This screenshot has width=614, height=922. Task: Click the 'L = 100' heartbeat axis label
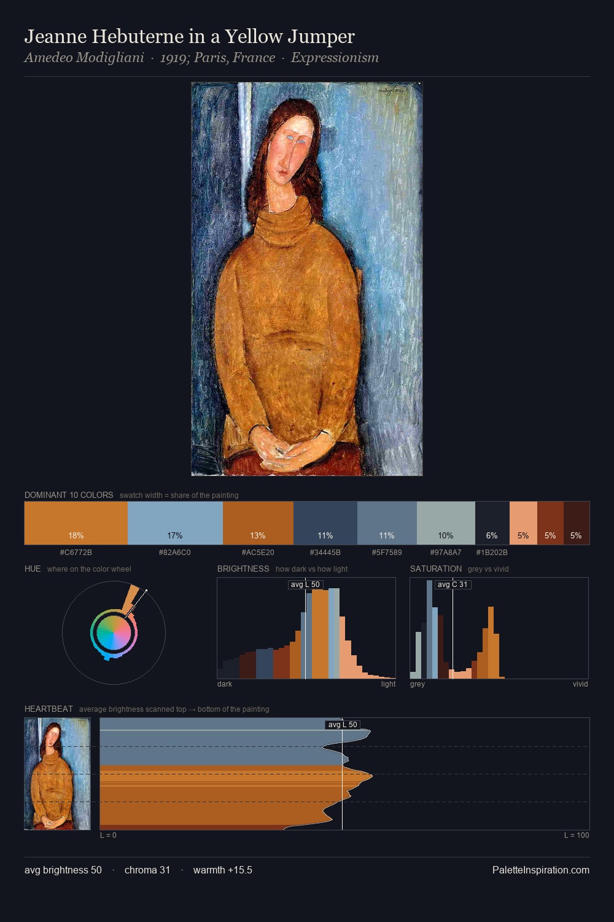click(577, 835)
